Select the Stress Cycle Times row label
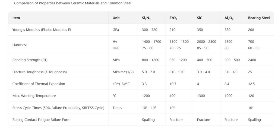278x129 pixels. pos(58,108)
